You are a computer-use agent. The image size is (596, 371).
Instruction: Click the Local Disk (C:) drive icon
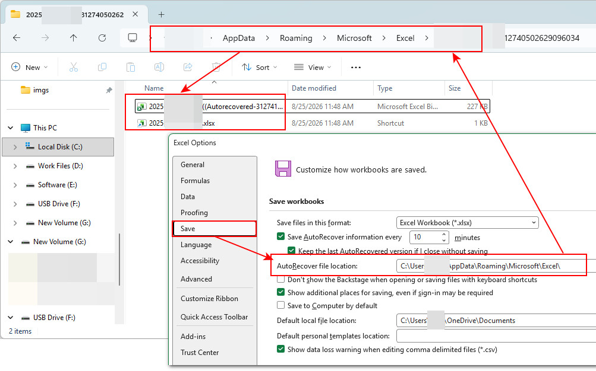(x=30, y=146)
